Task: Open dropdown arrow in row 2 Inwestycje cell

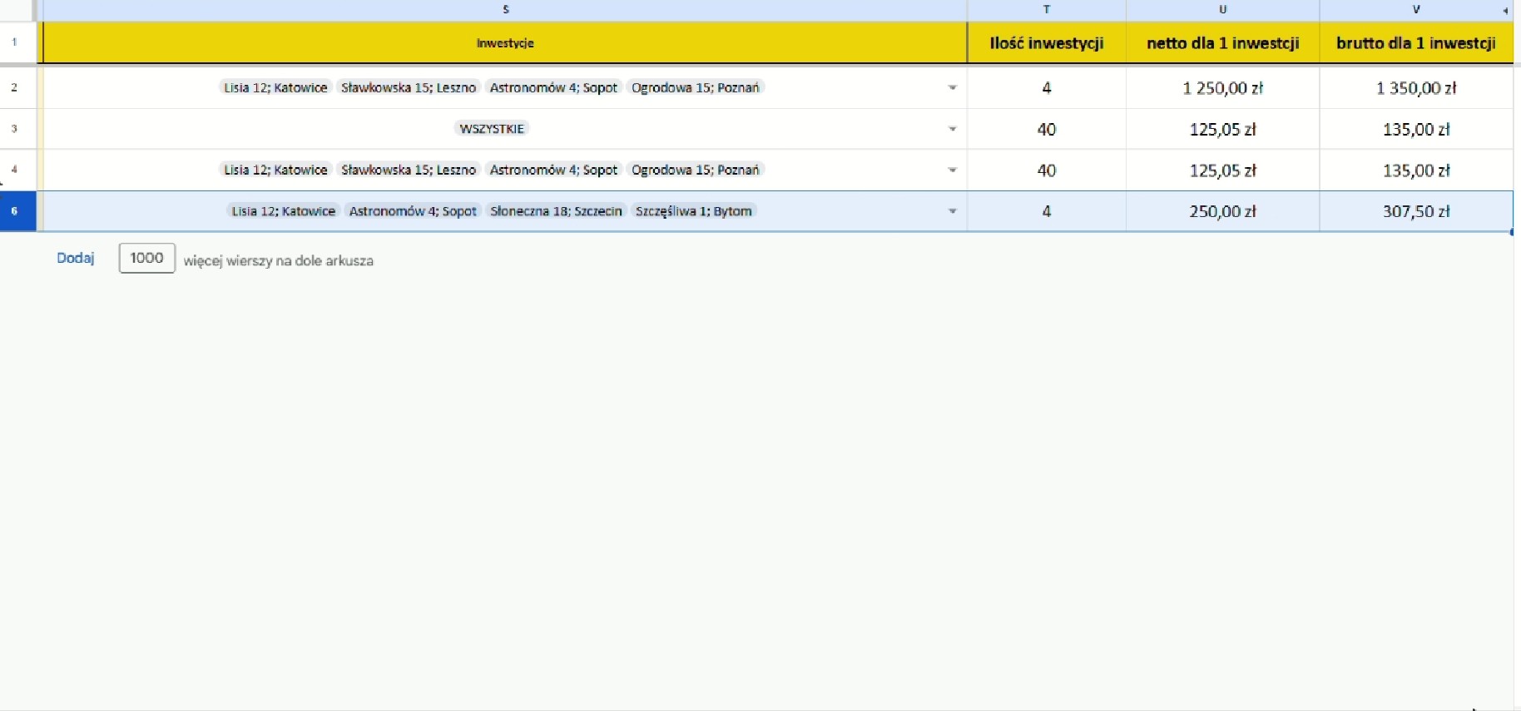Action: (953, 87)
